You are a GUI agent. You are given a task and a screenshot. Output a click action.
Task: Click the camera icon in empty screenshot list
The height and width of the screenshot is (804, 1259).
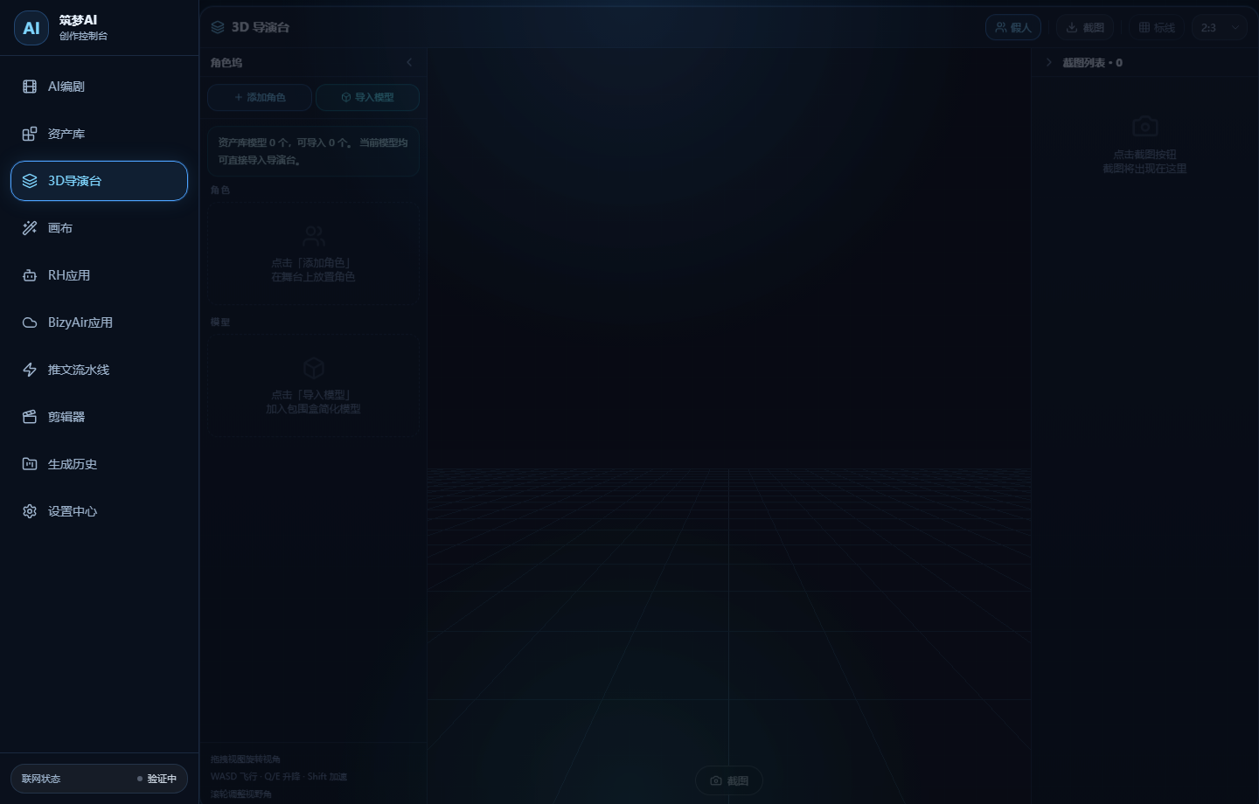tap(1145, 127)
